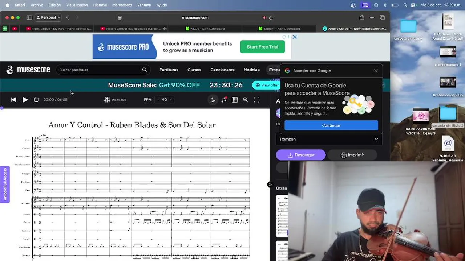Click the battery icon in the menu bar
Viewport: 465px width, 261px height.
click(x=395, y=5)
